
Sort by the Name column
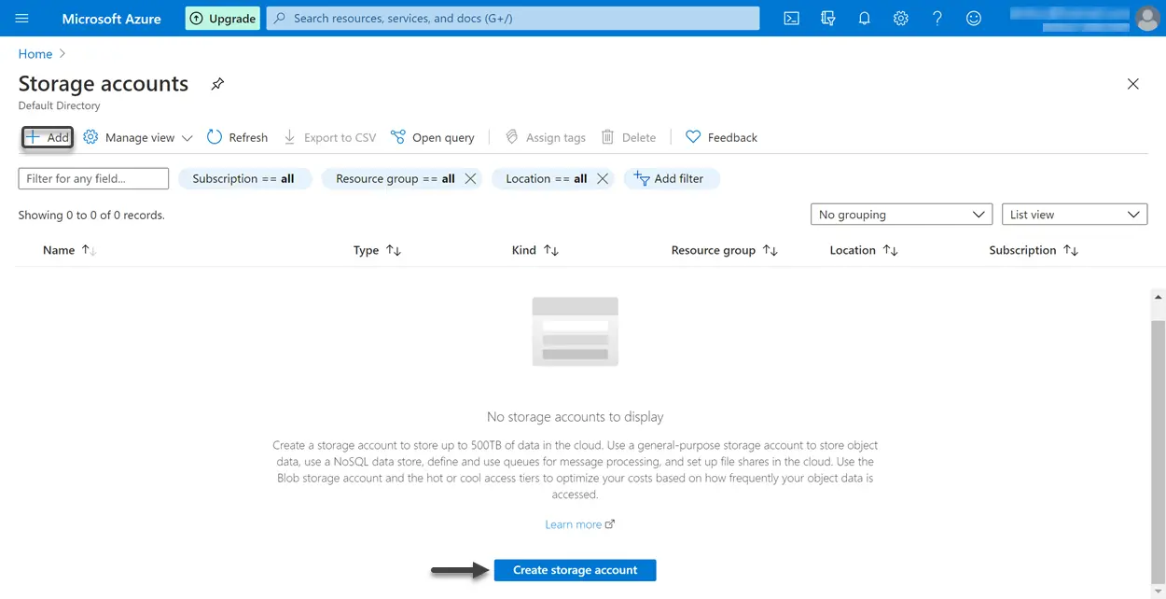(70, 250)
